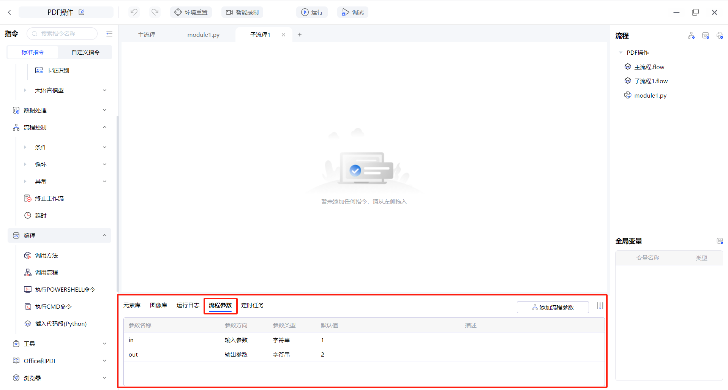Click the 添加流程参数 button
728x390 pixels.
(553, 307)
